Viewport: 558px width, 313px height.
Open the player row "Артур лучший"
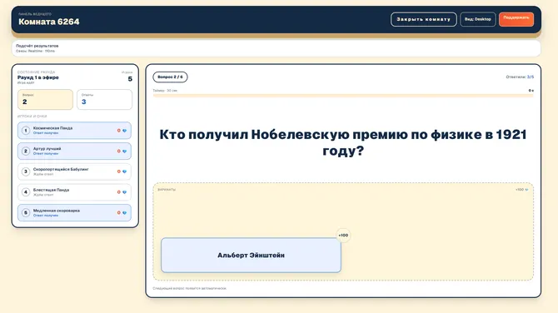tap(74, 152)
